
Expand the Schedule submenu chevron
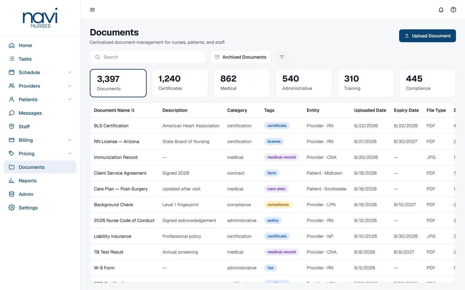pos(70,72)
